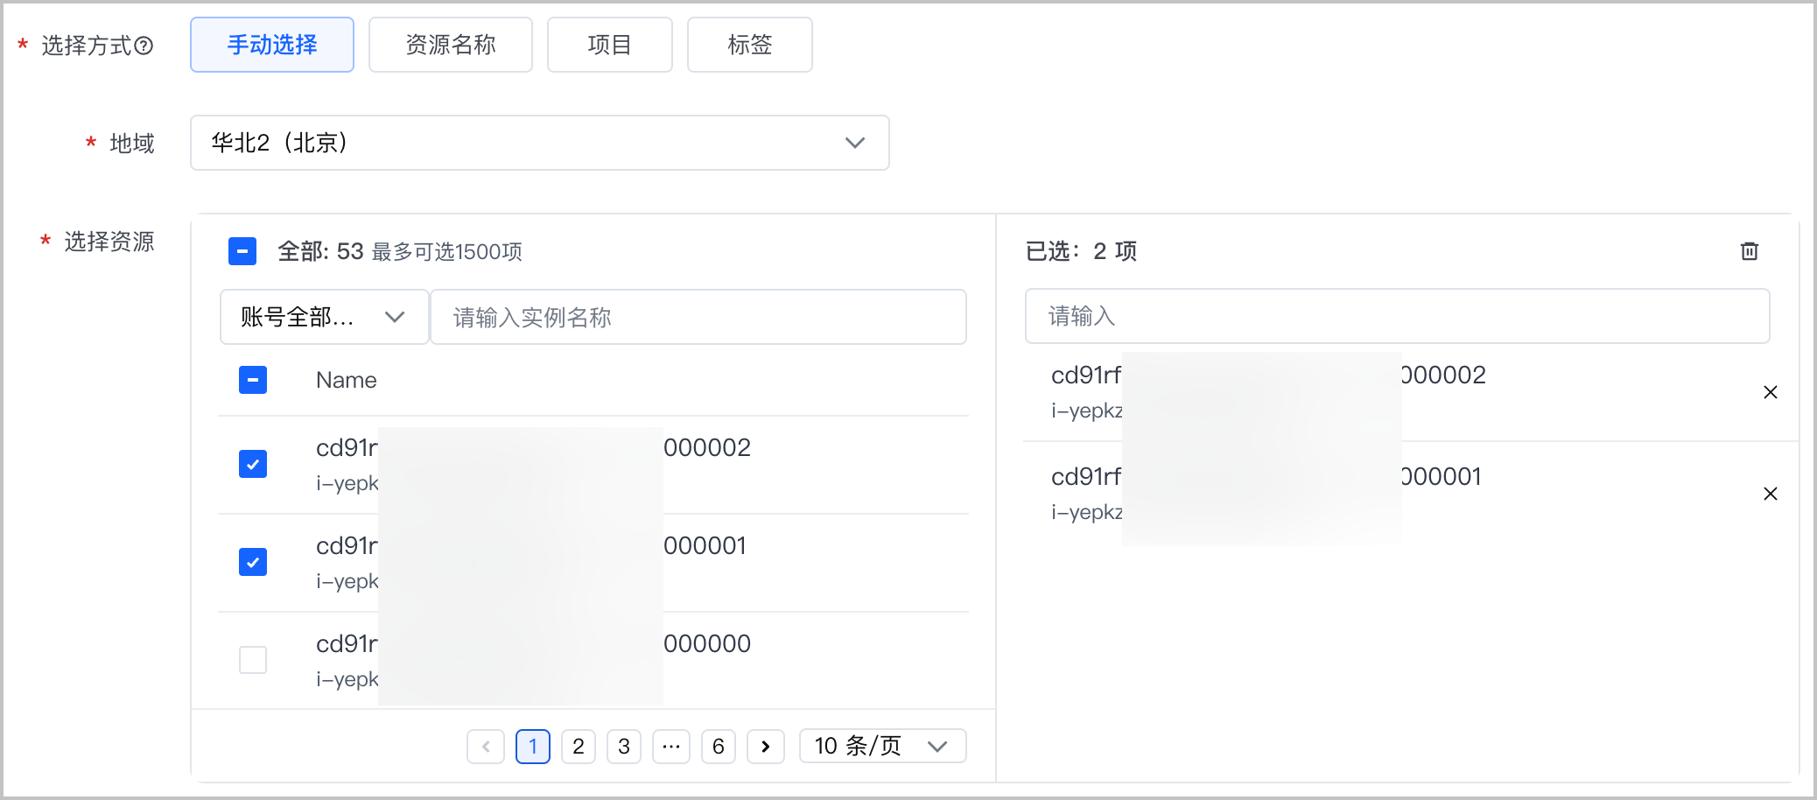Viewport: 1817px width, 800px height.
Task: Switch to the 资源名称 selection tab
Action: tap(451, 45)
